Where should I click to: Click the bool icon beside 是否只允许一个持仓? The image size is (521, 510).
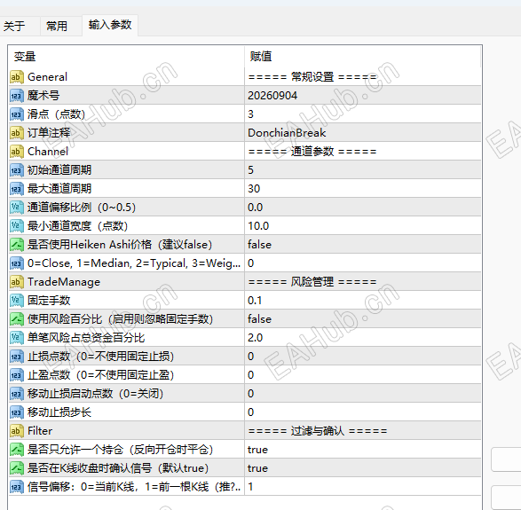coord(17,450)
